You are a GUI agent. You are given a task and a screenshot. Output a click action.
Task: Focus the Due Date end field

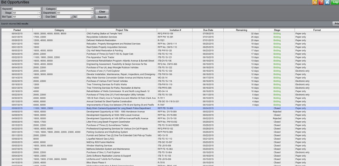(84, 17)
